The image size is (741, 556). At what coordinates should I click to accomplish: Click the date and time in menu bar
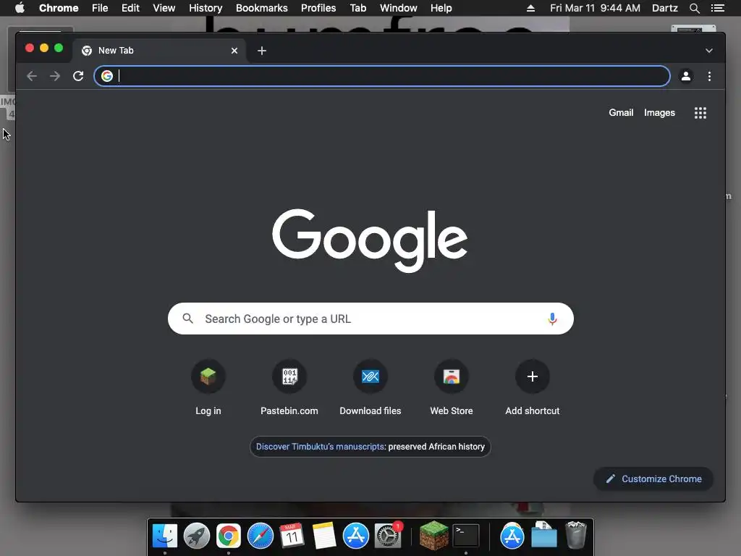595,8
